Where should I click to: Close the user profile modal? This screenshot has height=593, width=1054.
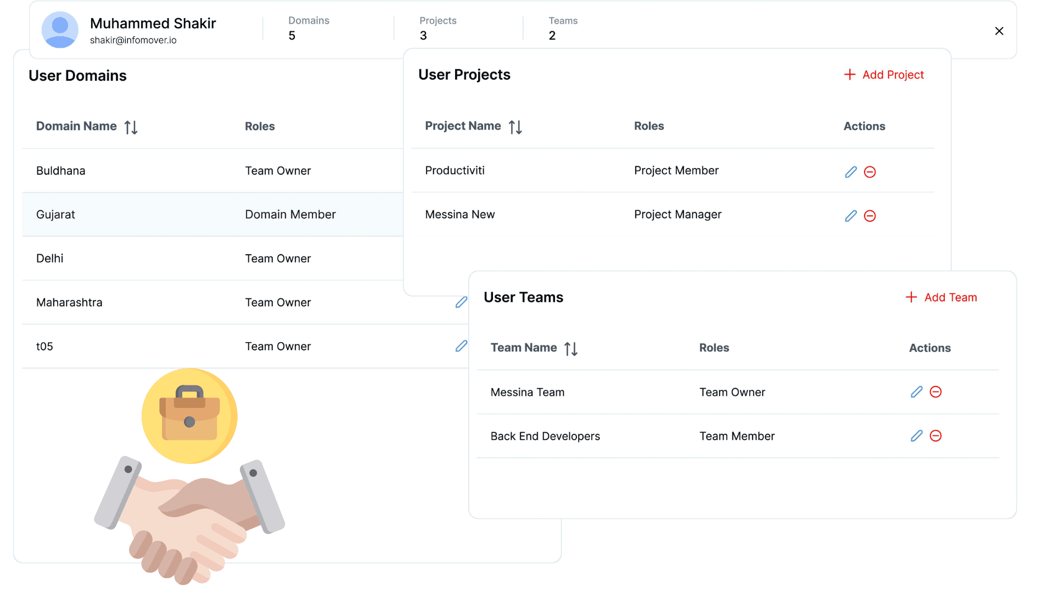999,30
